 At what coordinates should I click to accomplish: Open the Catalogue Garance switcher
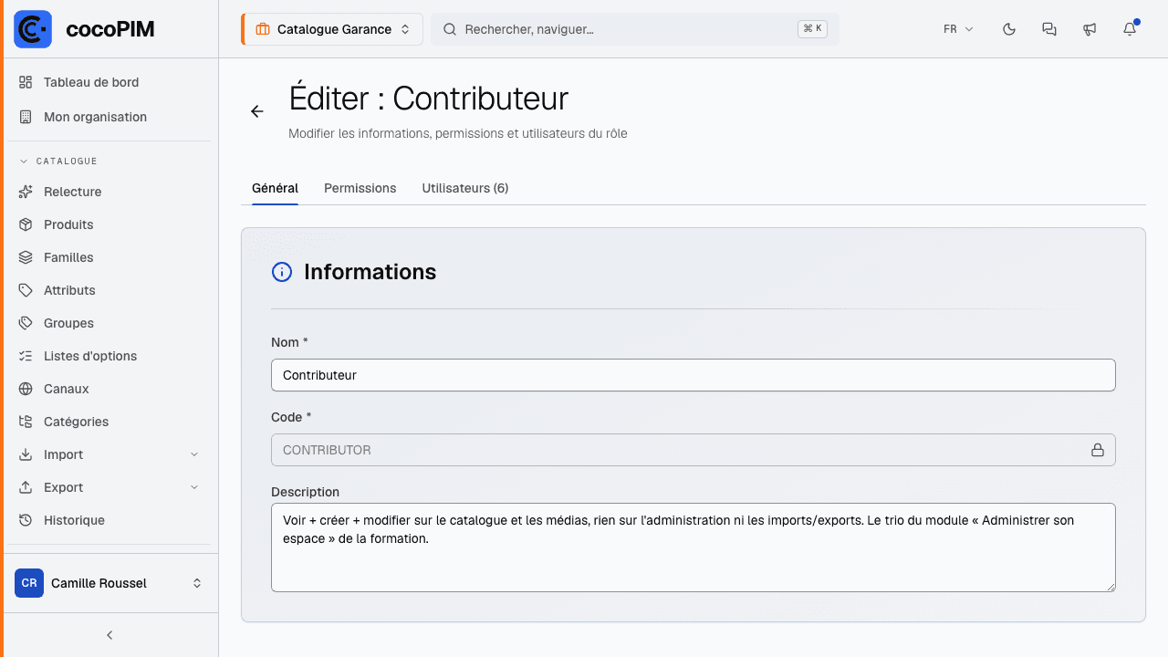click(x=332, y=29)
